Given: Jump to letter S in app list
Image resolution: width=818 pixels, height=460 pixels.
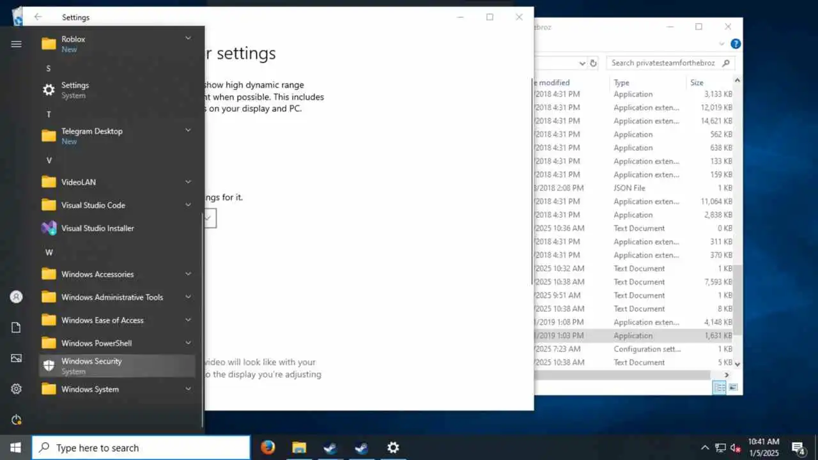Looking at the screenshot, I should click(49, 68).
